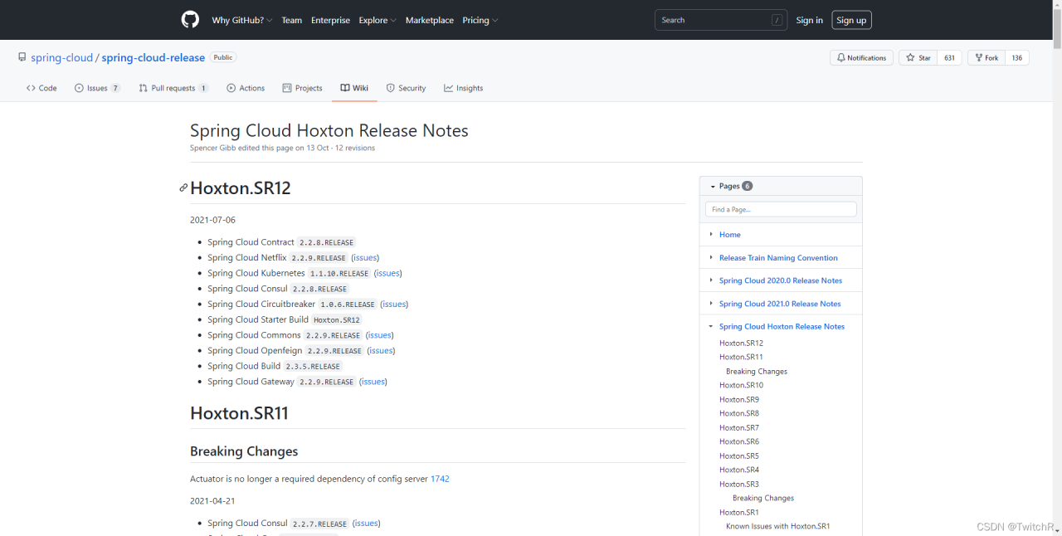Open Spring Cloud 2020.0 Release Notes link
The height and width of the screenshot is (536, 1062).
(781, 280)
